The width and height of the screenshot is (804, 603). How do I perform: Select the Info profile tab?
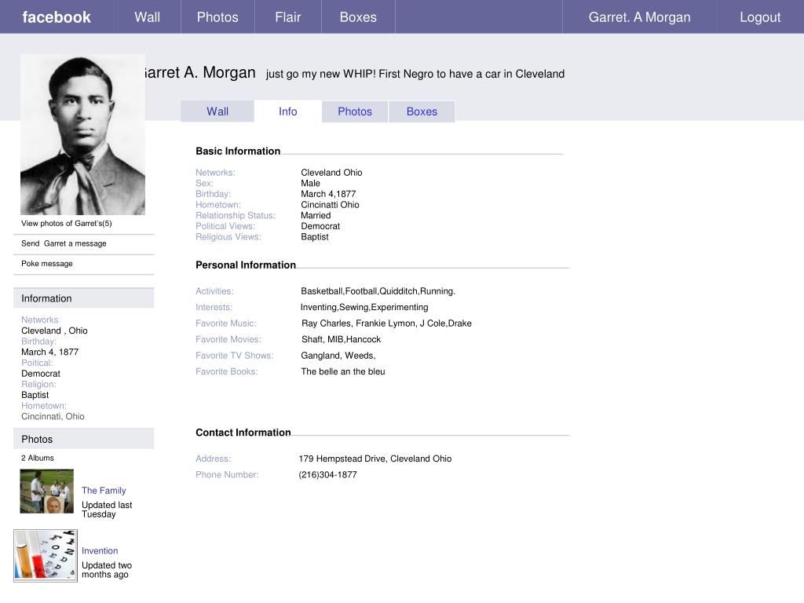click(287, 111)
